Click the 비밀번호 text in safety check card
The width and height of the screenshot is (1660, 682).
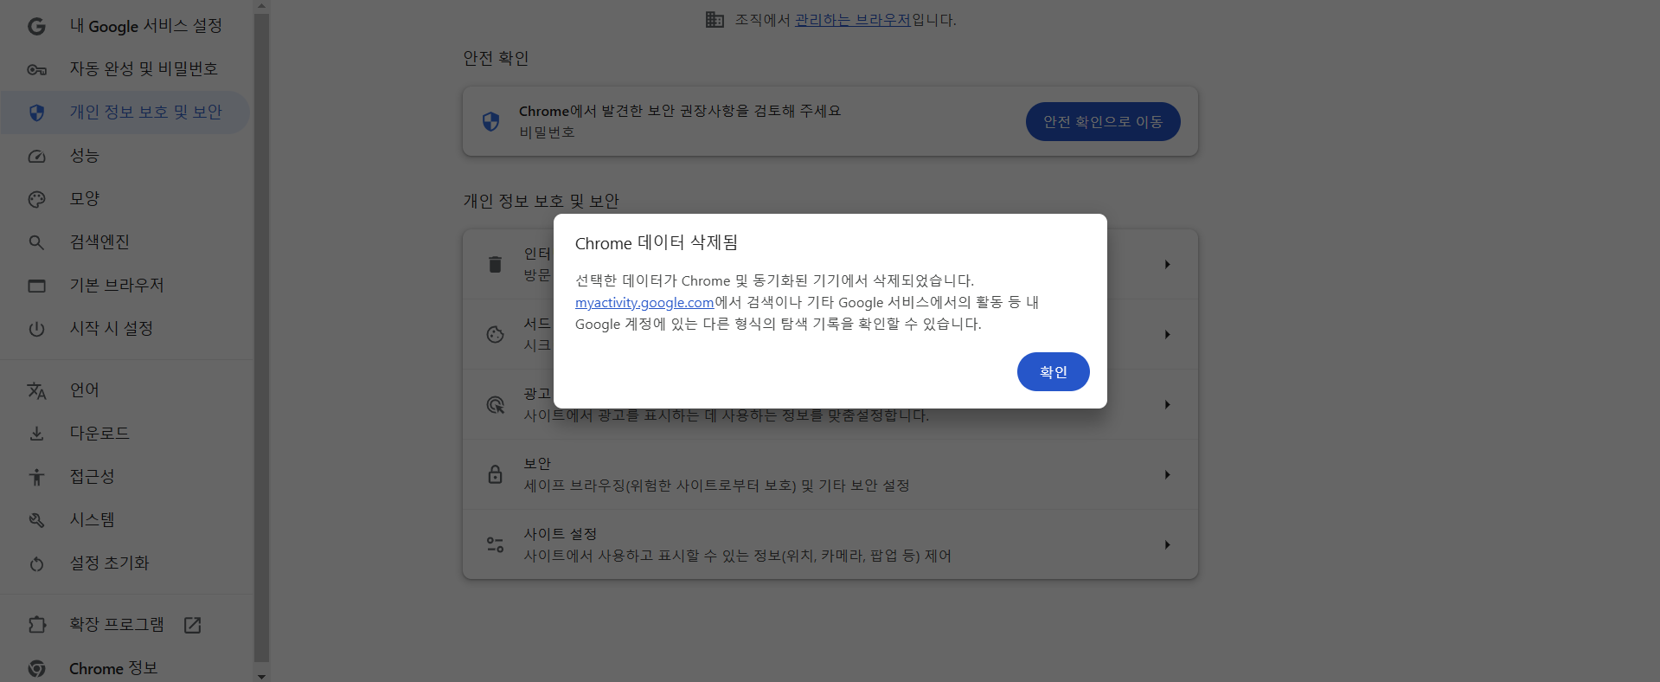547,132
